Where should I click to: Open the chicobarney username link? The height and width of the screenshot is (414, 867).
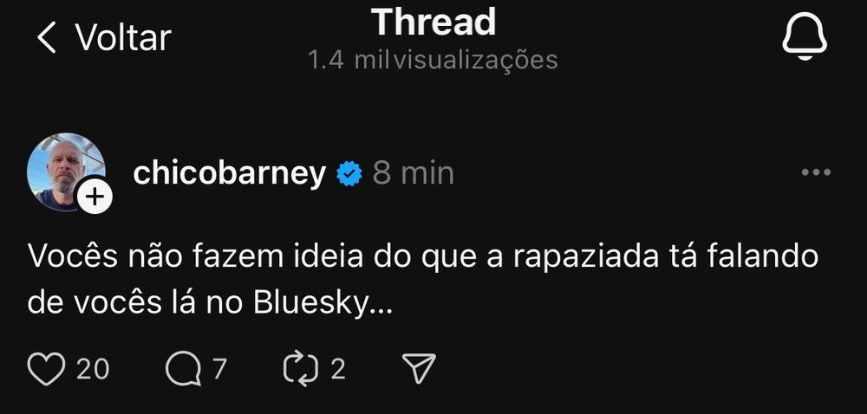[230, 173]
